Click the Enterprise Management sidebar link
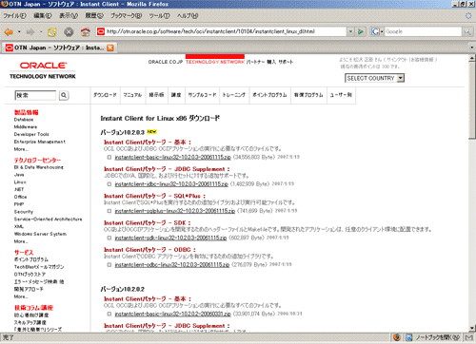 pos(40,142)
